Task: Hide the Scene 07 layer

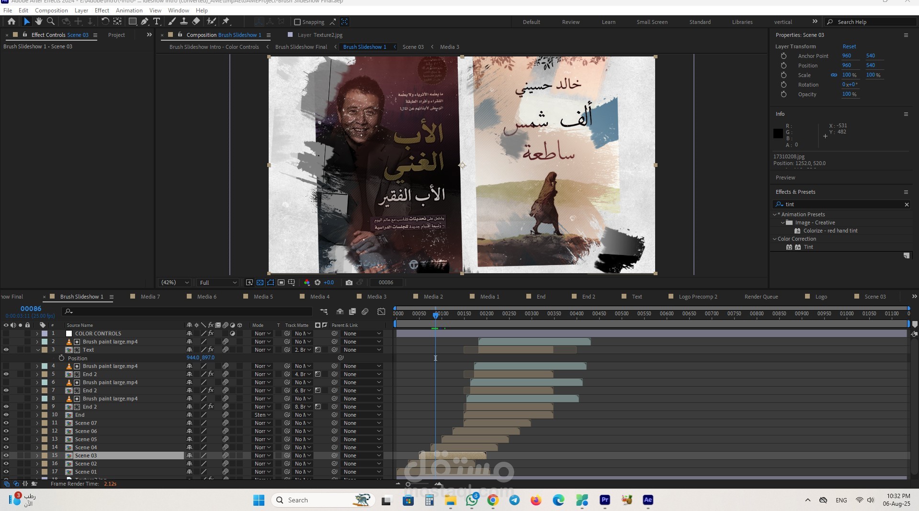Action: tap(6, 422)
